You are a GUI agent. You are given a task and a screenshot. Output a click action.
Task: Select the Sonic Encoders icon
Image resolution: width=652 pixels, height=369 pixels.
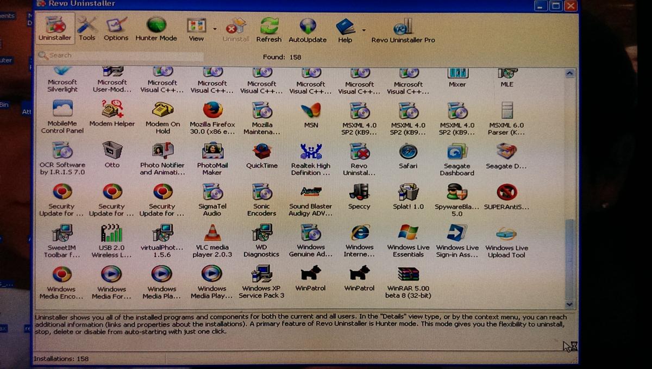(262, 200)
